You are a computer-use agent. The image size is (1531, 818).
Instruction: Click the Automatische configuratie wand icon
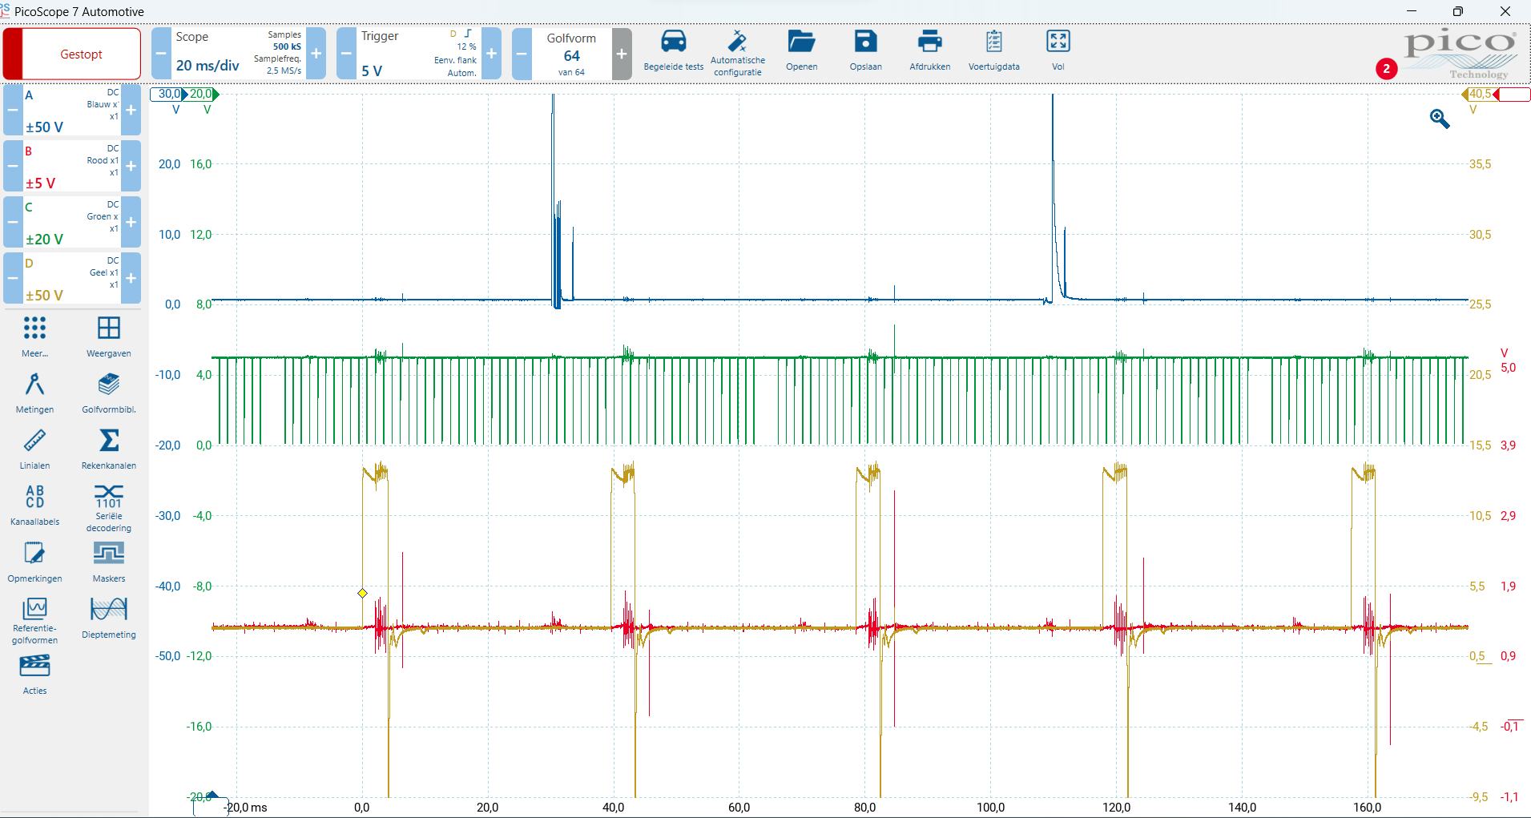tap(737, 42)
